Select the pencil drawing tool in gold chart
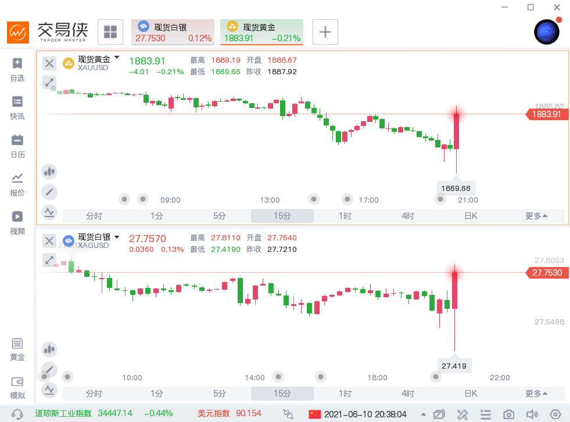 pos(49,192)
